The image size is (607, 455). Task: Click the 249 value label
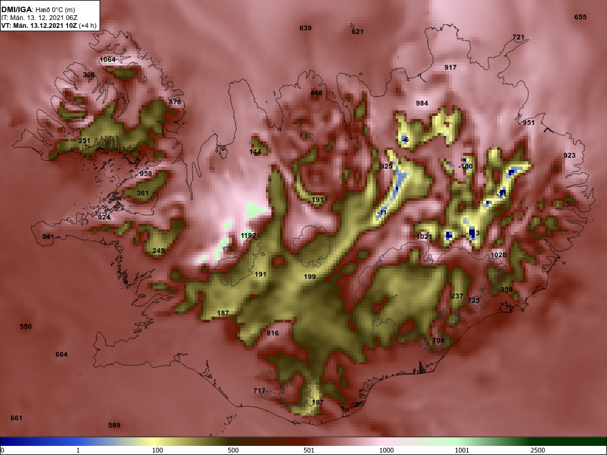click(x=158, y=251)
